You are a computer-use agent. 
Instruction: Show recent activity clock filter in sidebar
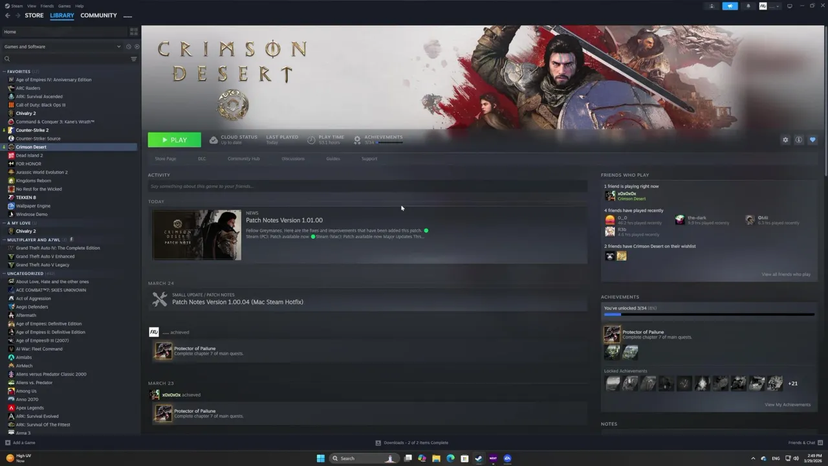pos(128,47)
